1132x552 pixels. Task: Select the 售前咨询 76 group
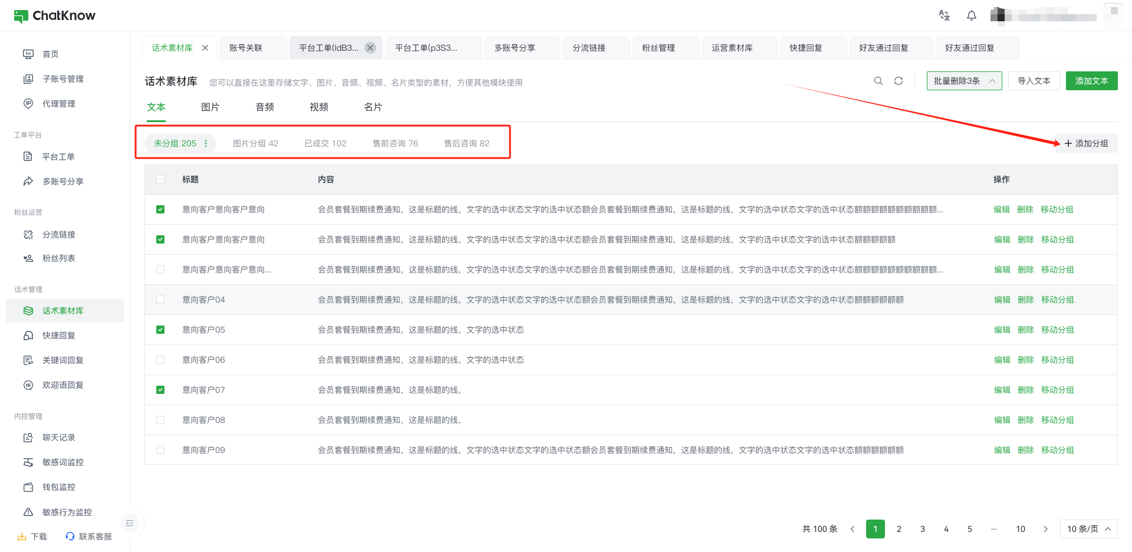pyautogui.click(x=395, y=143)
